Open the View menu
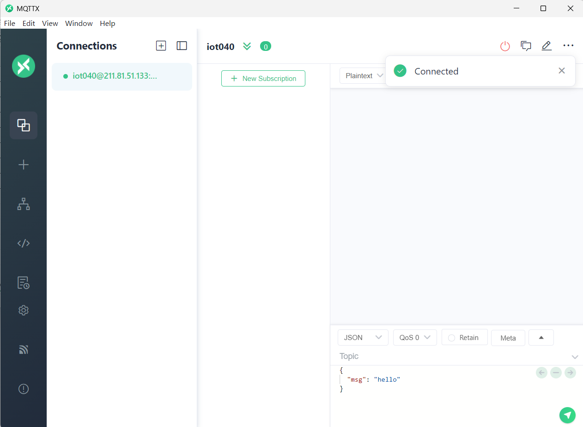The image size is (583, 427). [50, 23]
